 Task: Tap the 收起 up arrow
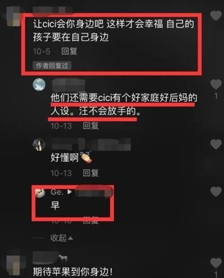pyautogui.click(x=70, y=238)
